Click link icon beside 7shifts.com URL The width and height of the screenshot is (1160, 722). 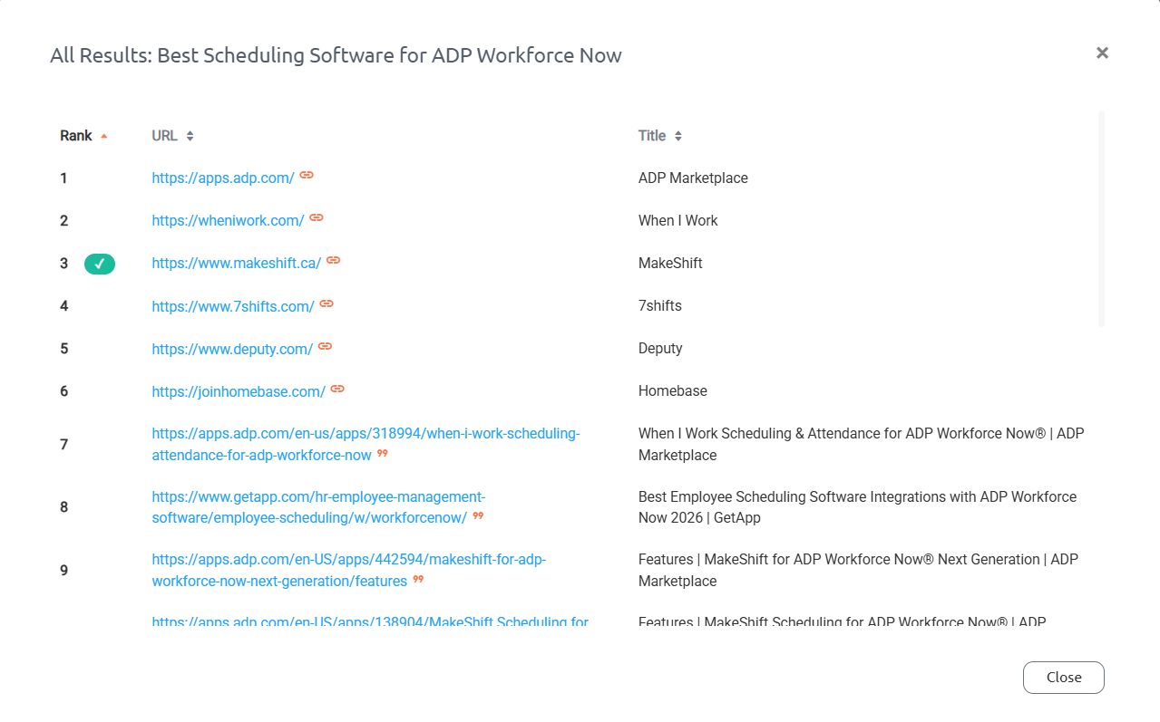[327, 303]
